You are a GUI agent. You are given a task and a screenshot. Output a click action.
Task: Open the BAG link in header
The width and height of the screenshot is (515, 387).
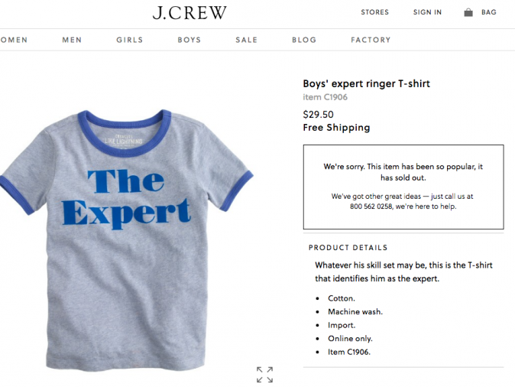(489, 12)
